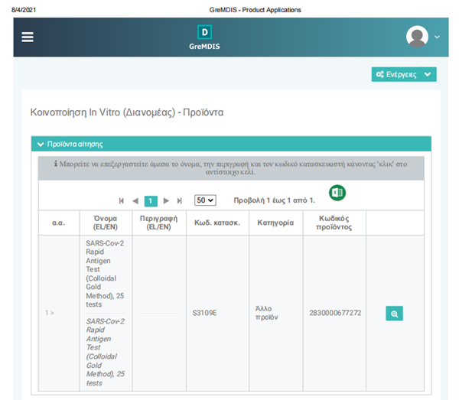This screenshot has height=400, width=459.
Task: Open the rows-per-page dropdown showing 50
Action: point(205,200)
